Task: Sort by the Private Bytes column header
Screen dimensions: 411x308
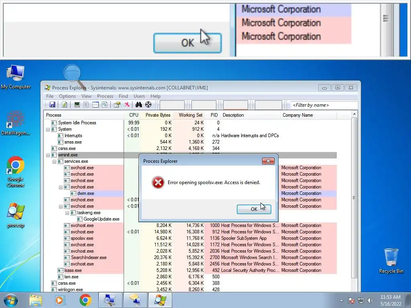Action: click(x=157, y=115)
